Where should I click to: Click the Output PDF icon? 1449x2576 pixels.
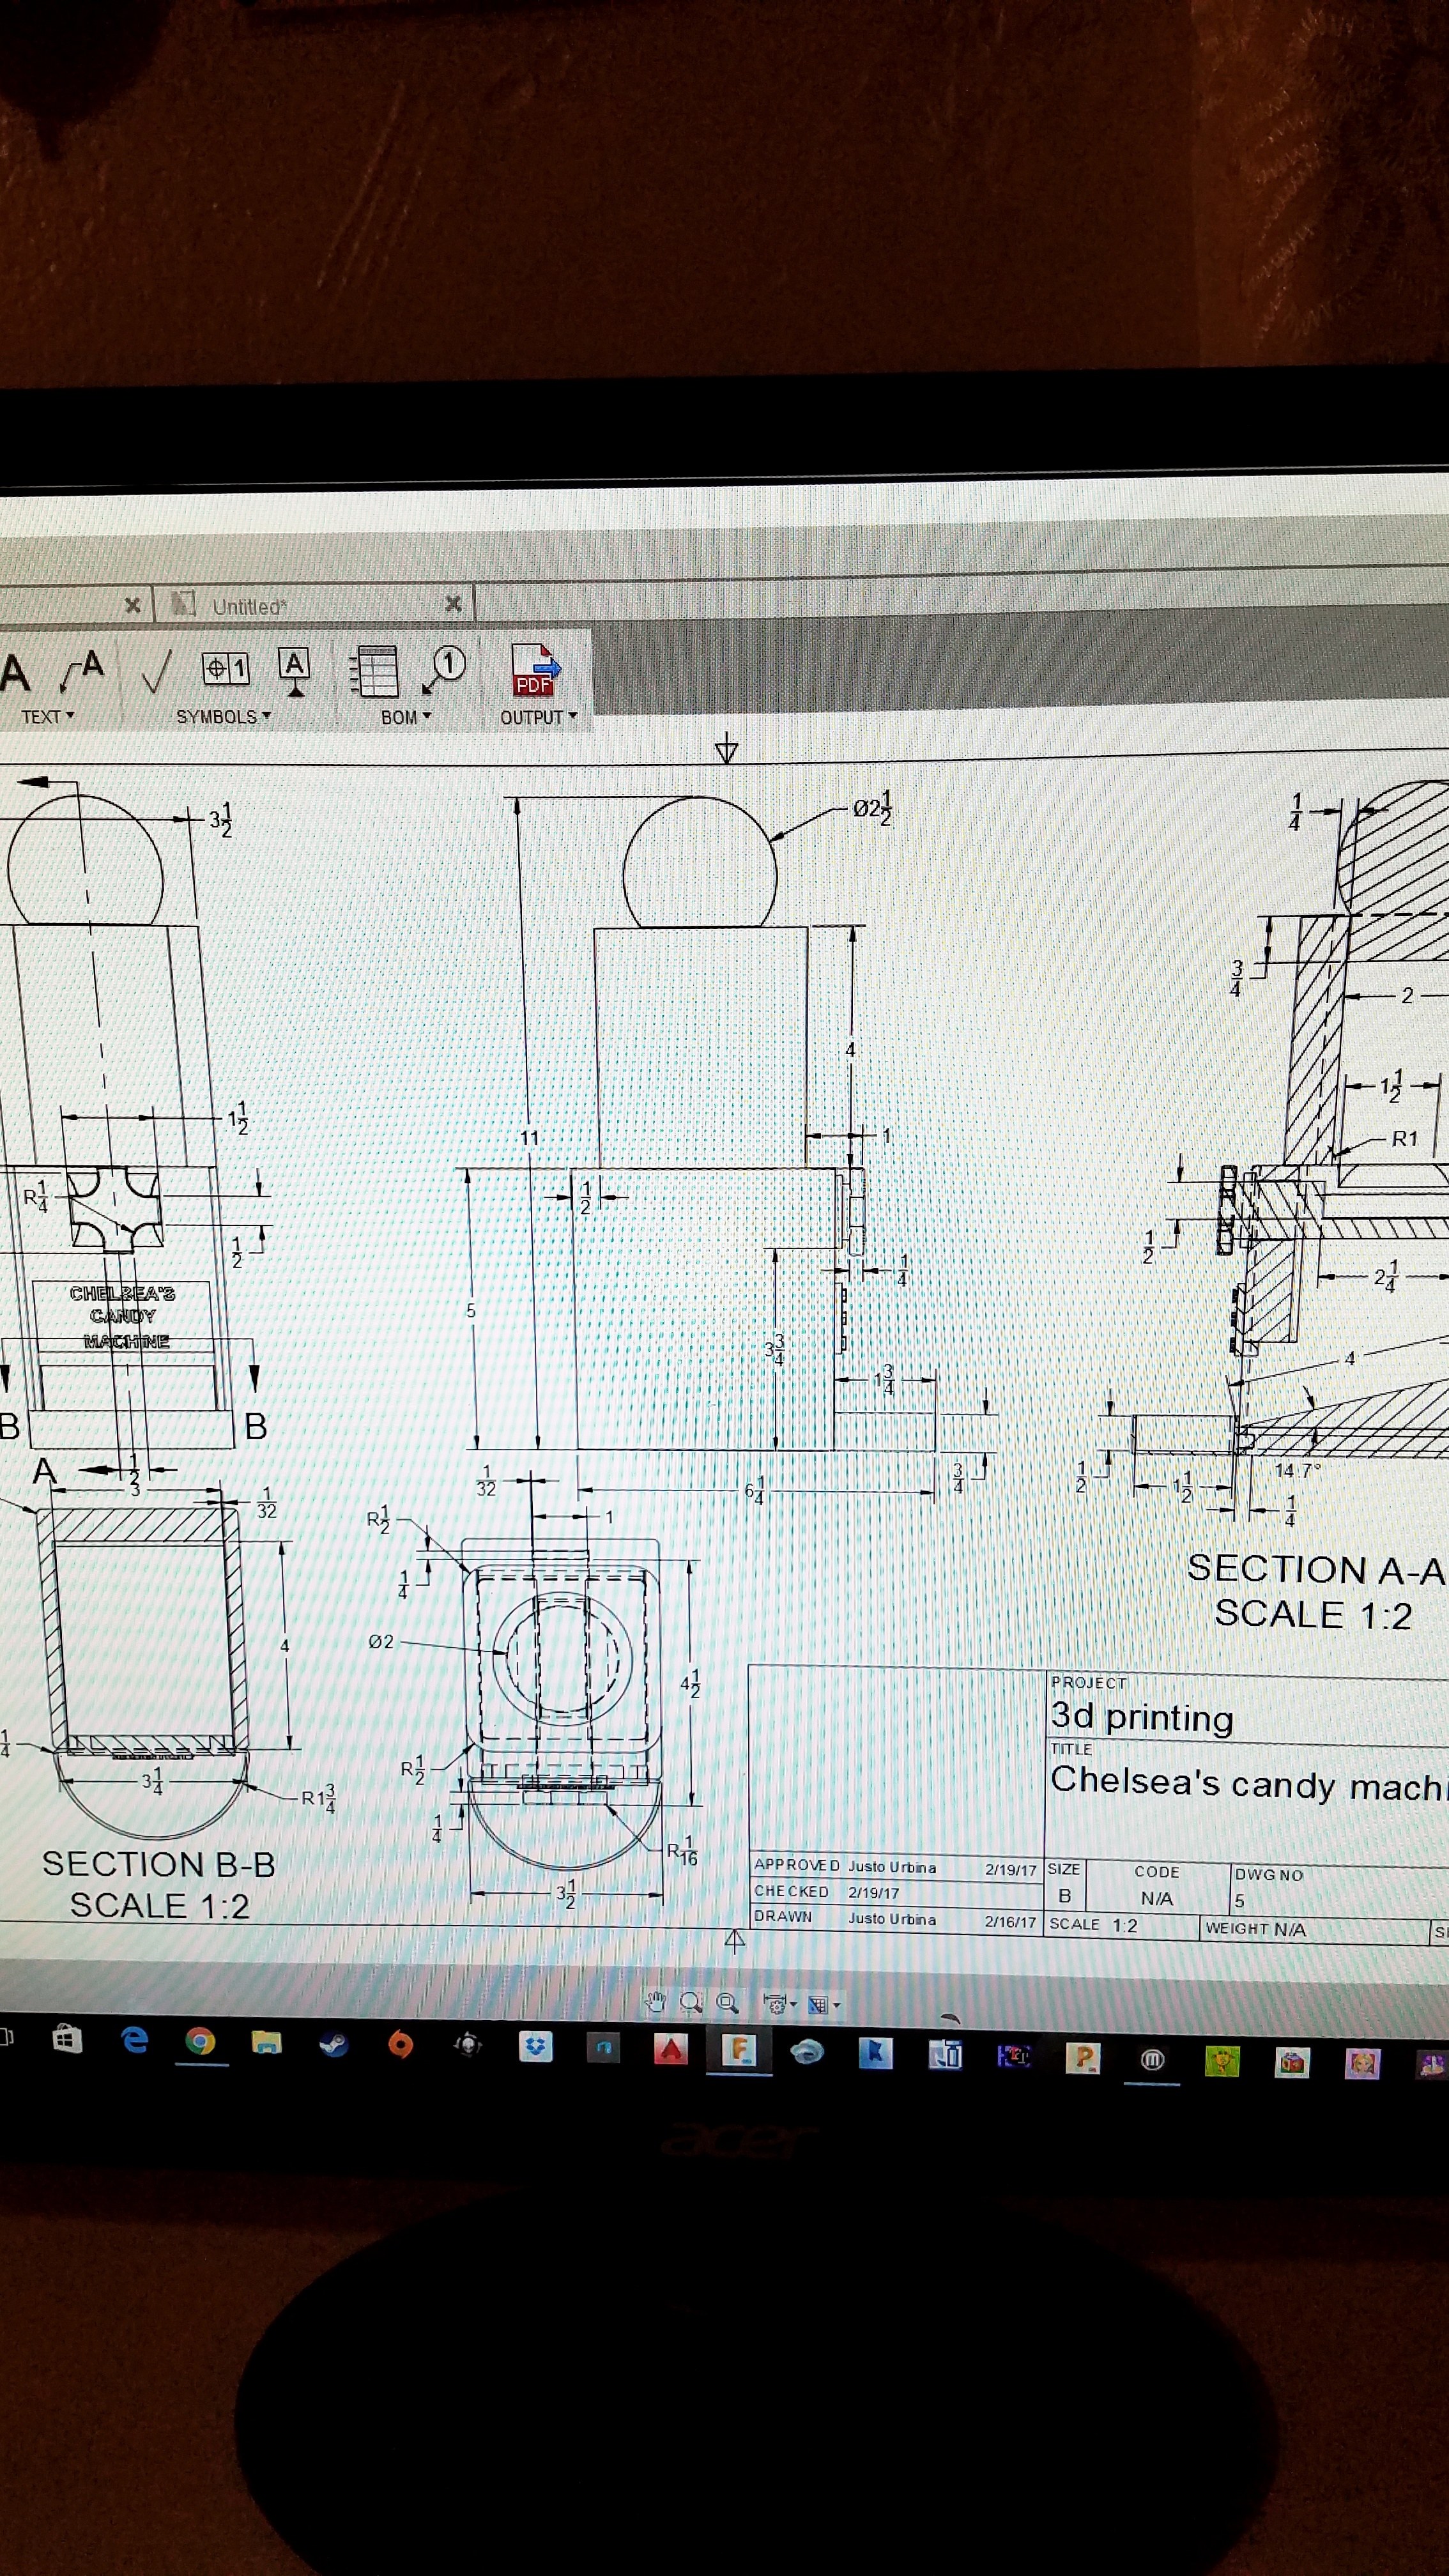(535, 669)
